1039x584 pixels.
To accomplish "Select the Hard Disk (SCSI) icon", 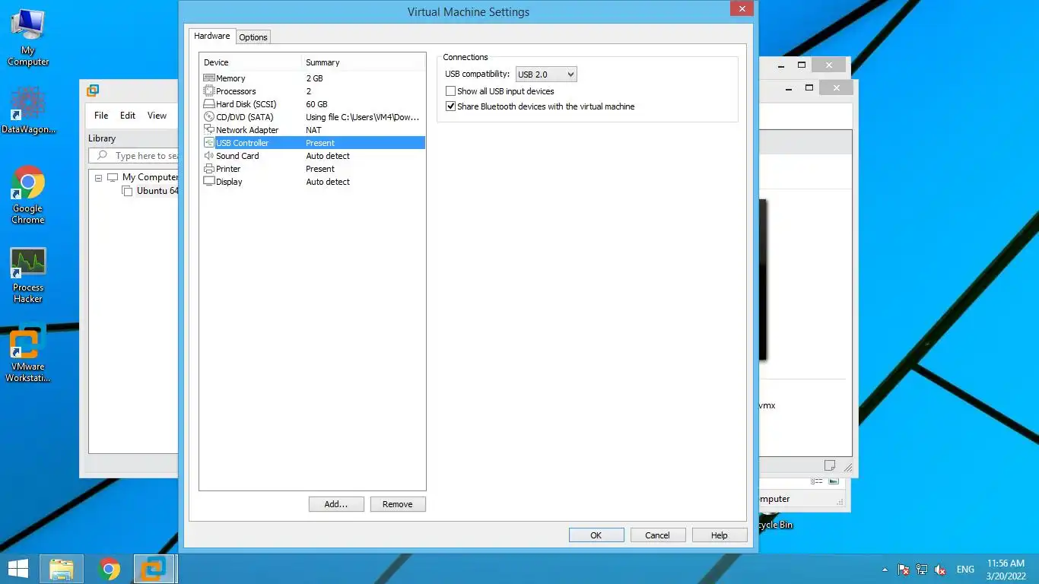I will click(x=209, y=104).
